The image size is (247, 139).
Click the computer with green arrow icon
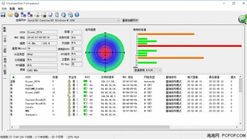pyautogui.click(x=37, y=15)
